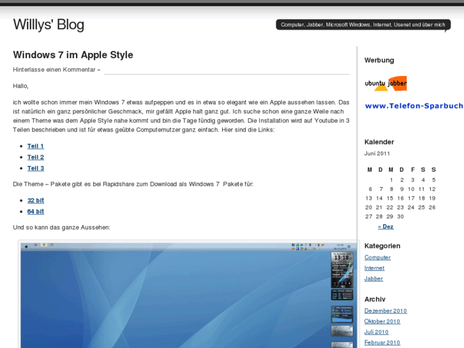Screen dimensions: 464x348
Task: Open the Dezember 2010 archive
Action: pos(385,311)
